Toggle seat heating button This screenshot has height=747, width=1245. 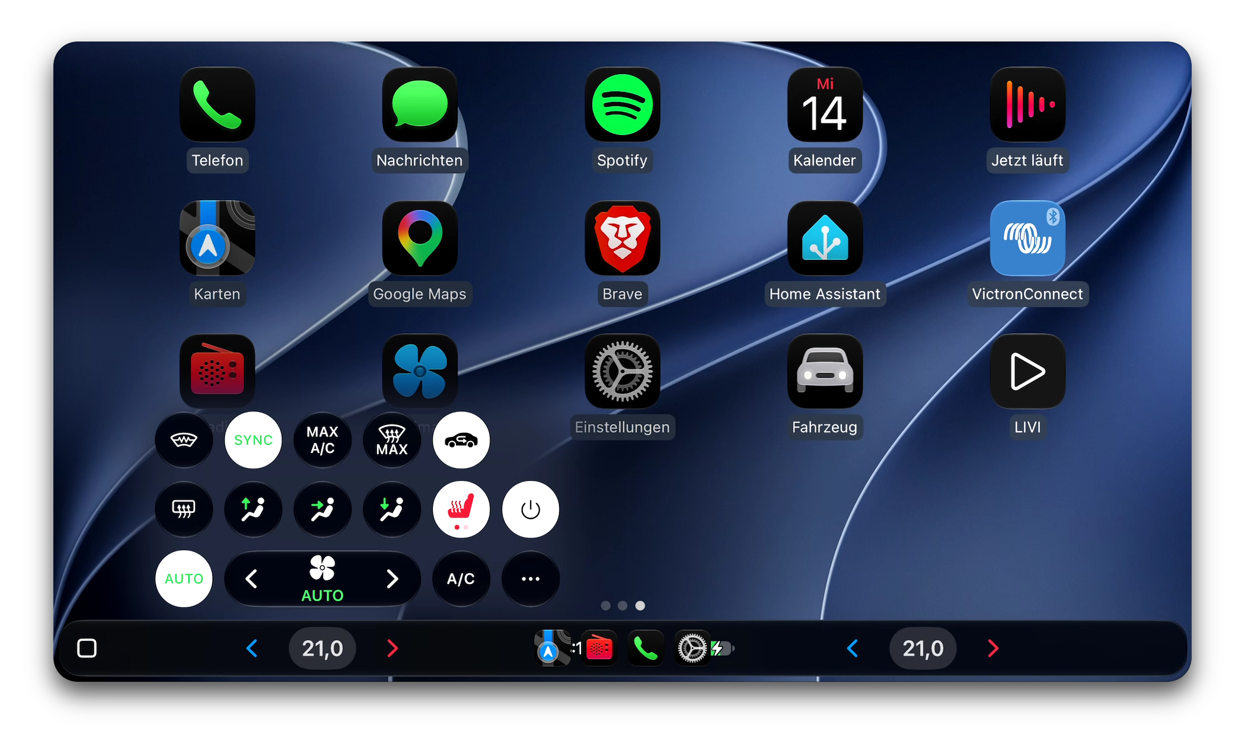[x=461, y=509]
